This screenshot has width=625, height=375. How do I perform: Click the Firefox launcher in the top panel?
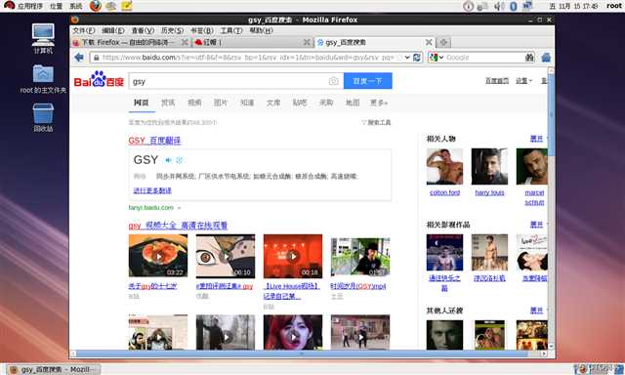[96, 6]
